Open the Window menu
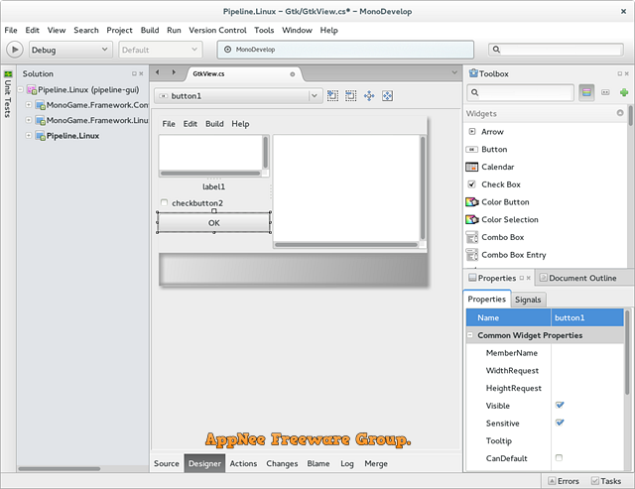The height and width of the screenshot is (489, 635). 297,30
